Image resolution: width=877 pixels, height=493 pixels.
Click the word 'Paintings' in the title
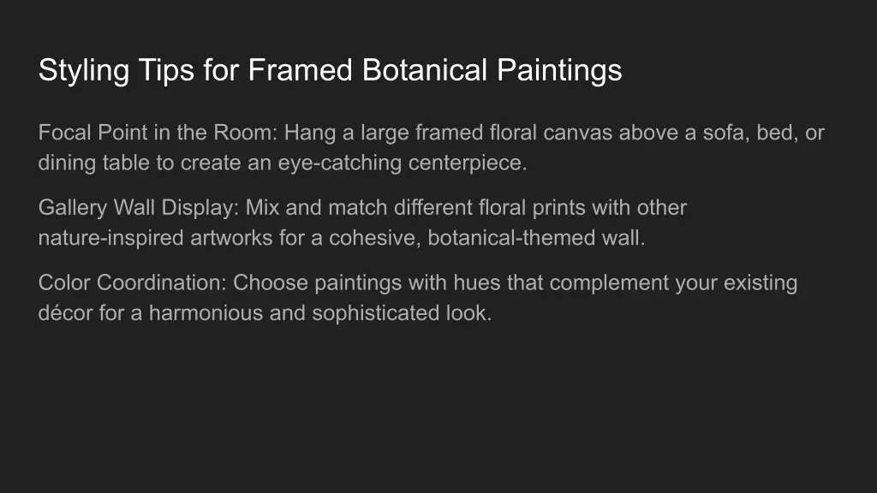tap(559, 70)
